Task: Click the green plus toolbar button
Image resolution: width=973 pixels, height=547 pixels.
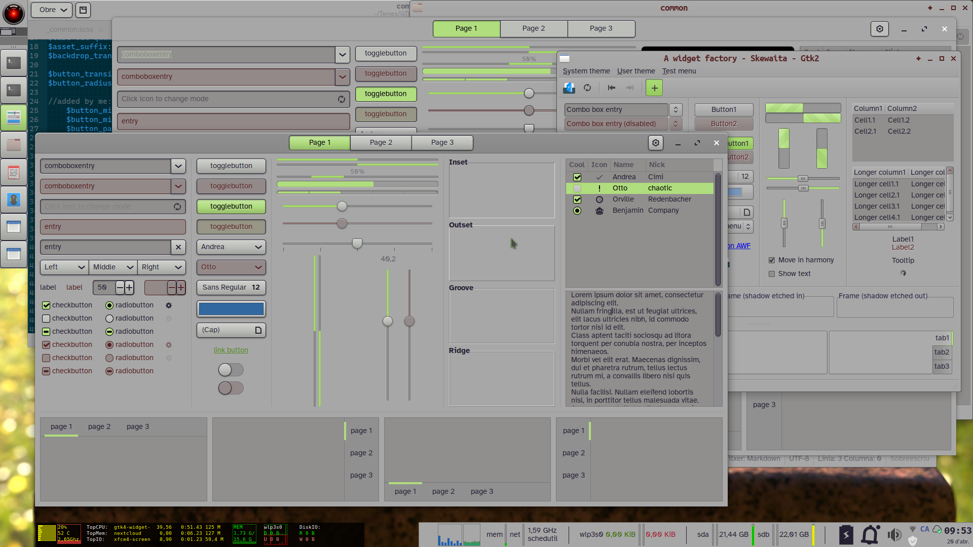Action: (x=654, y=88)
